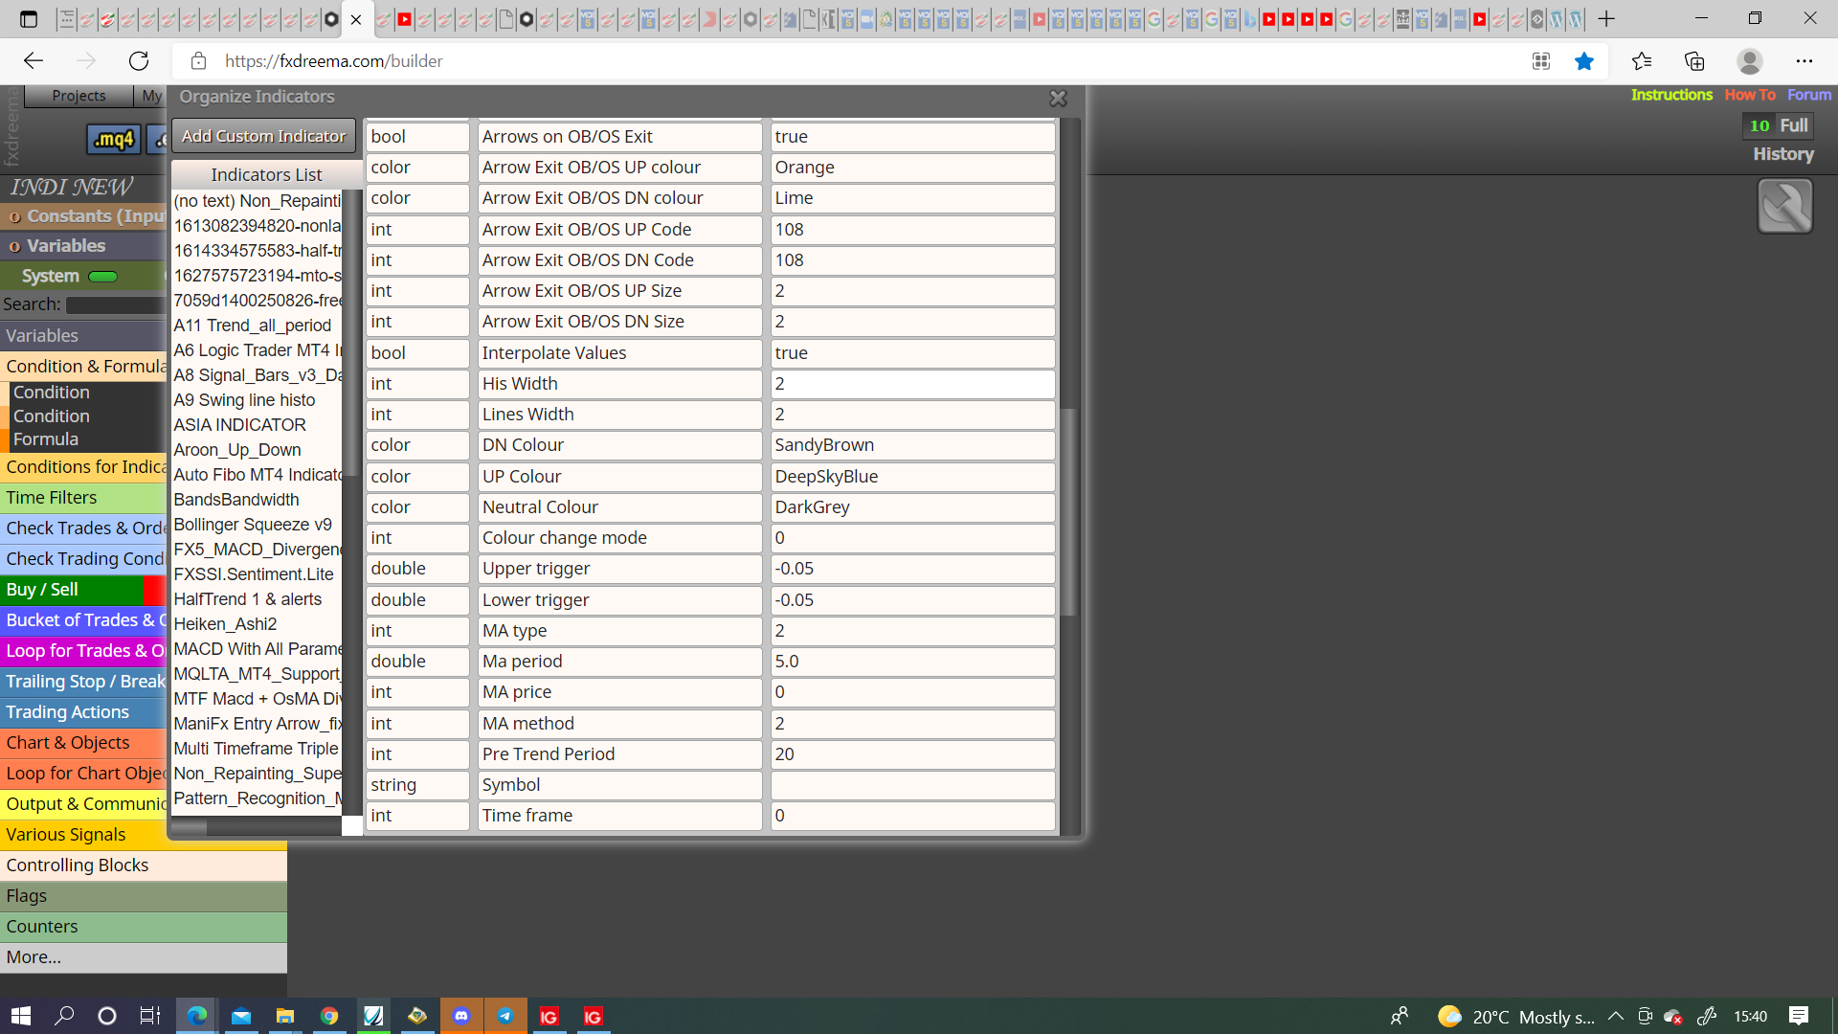Expand Constants (Inputs) section
The height and width of the screenshot is (1034, 1838).
click(84, 216)
